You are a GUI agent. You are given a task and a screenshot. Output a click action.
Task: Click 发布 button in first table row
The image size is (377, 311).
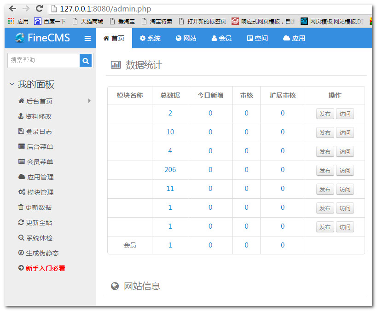325,114
